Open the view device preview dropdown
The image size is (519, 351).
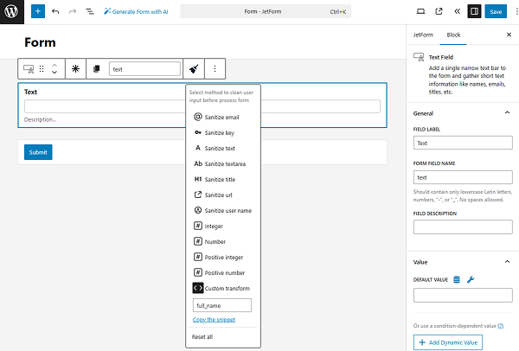(420, 12)
